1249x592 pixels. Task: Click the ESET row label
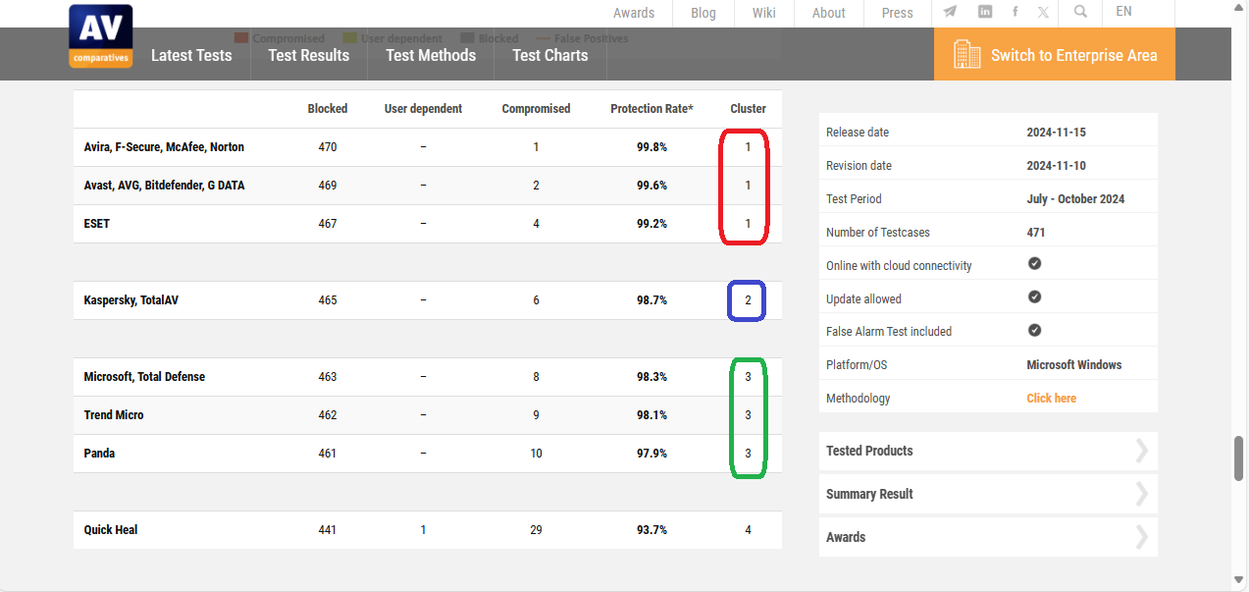tap(97, 223)
